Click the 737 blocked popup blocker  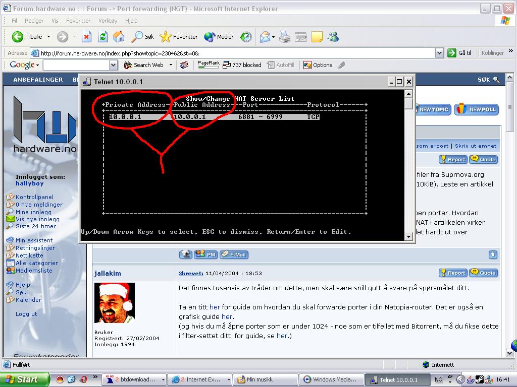(242, 65)
